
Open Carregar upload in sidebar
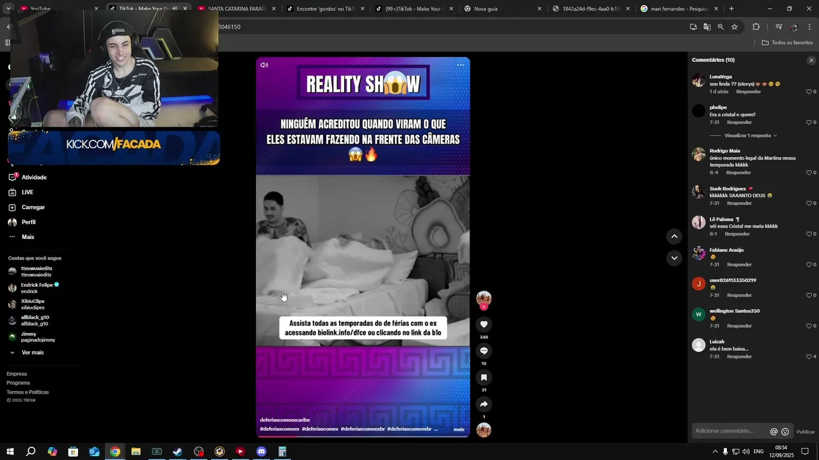[x=33, y=207]
